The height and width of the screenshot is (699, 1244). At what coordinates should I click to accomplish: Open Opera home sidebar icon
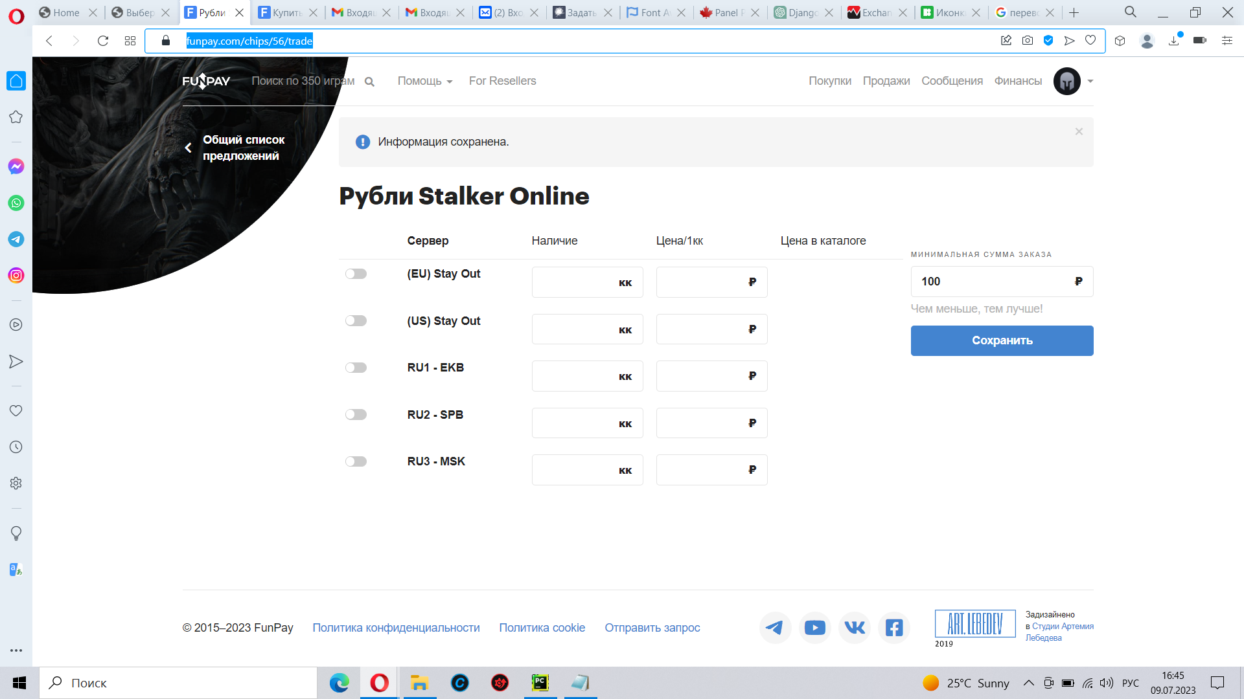click(16, 81)
